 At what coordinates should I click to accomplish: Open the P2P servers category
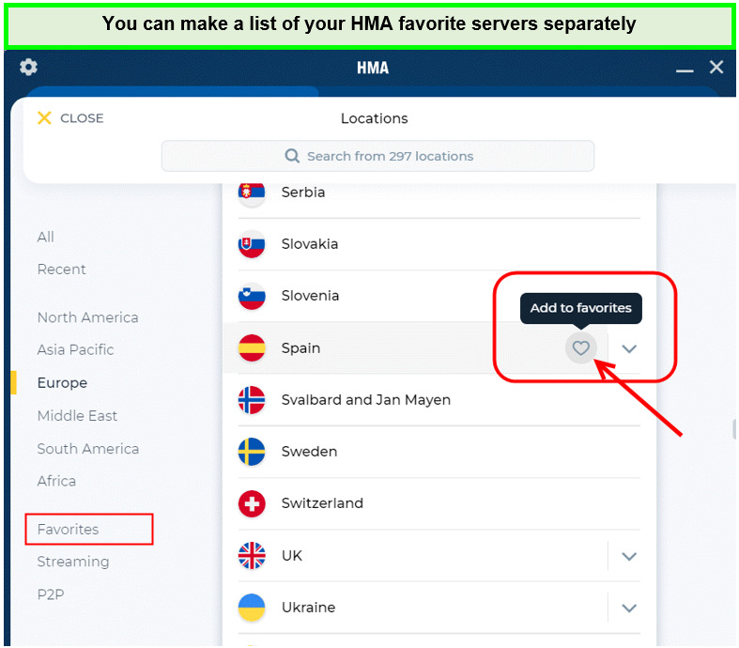point(51,594)
